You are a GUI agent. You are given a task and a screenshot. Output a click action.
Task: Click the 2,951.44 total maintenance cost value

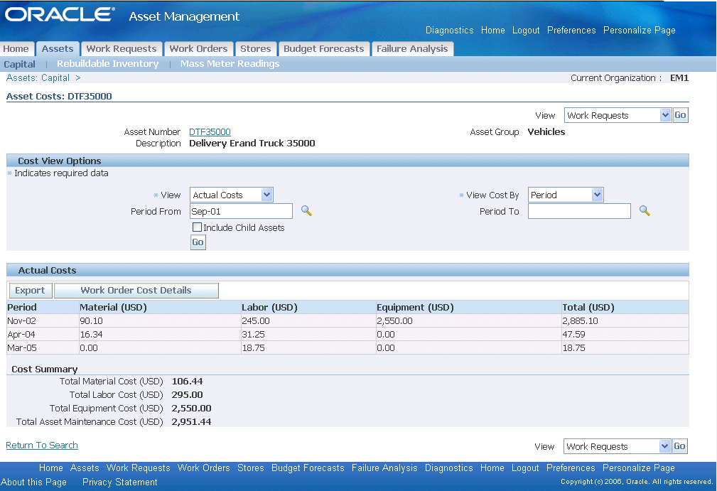click(192, 421)
